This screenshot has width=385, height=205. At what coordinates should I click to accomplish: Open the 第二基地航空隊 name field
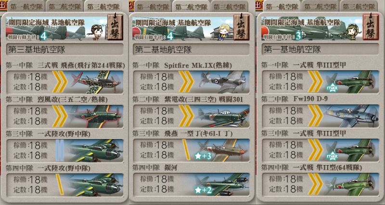(191, 50)
